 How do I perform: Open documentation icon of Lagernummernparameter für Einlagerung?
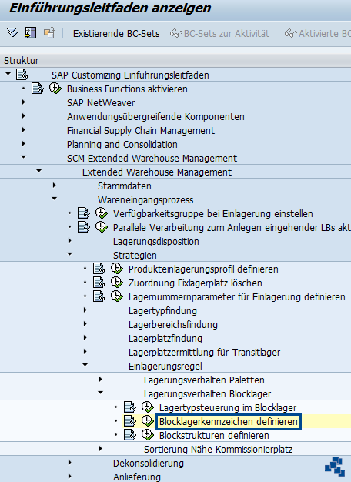tap(99, 296)
